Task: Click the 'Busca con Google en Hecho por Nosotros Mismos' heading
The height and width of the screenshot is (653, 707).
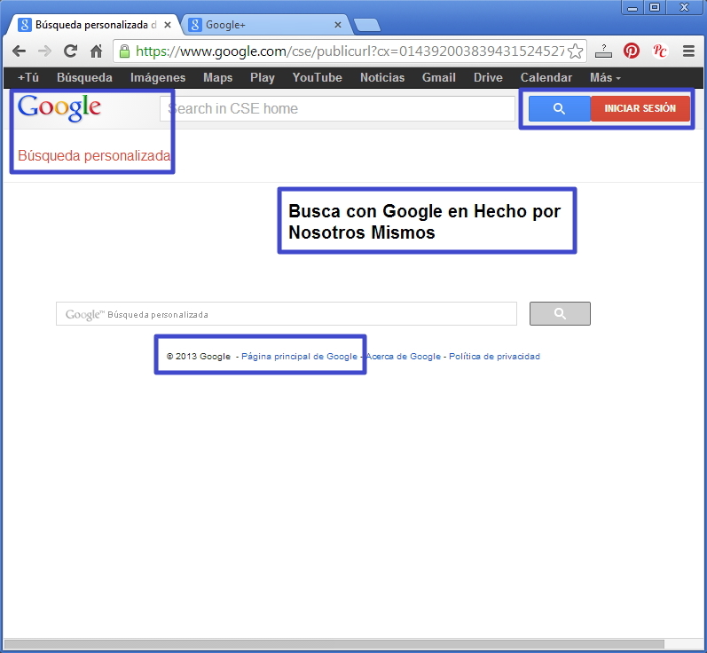Action: coord(424,222)
